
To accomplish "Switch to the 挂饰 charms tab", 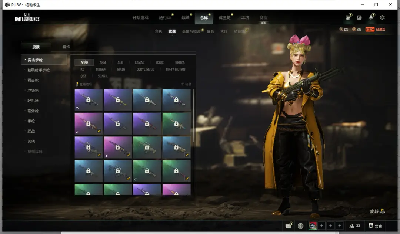I will click(66, 47).
